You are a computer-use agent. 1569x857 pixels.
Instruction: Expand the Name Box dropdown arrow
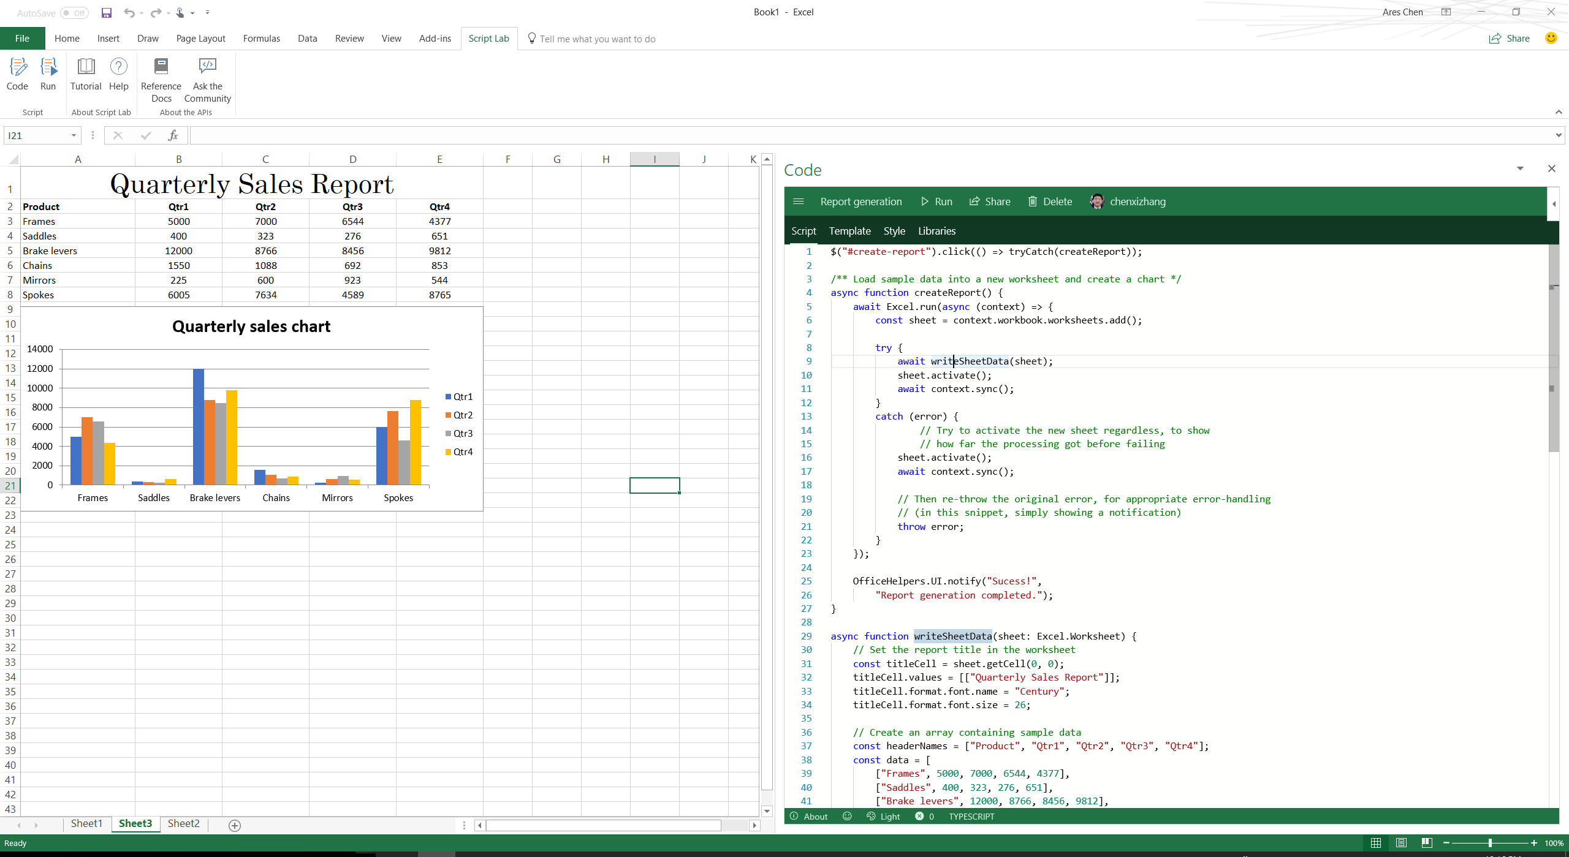click(74, 135)
